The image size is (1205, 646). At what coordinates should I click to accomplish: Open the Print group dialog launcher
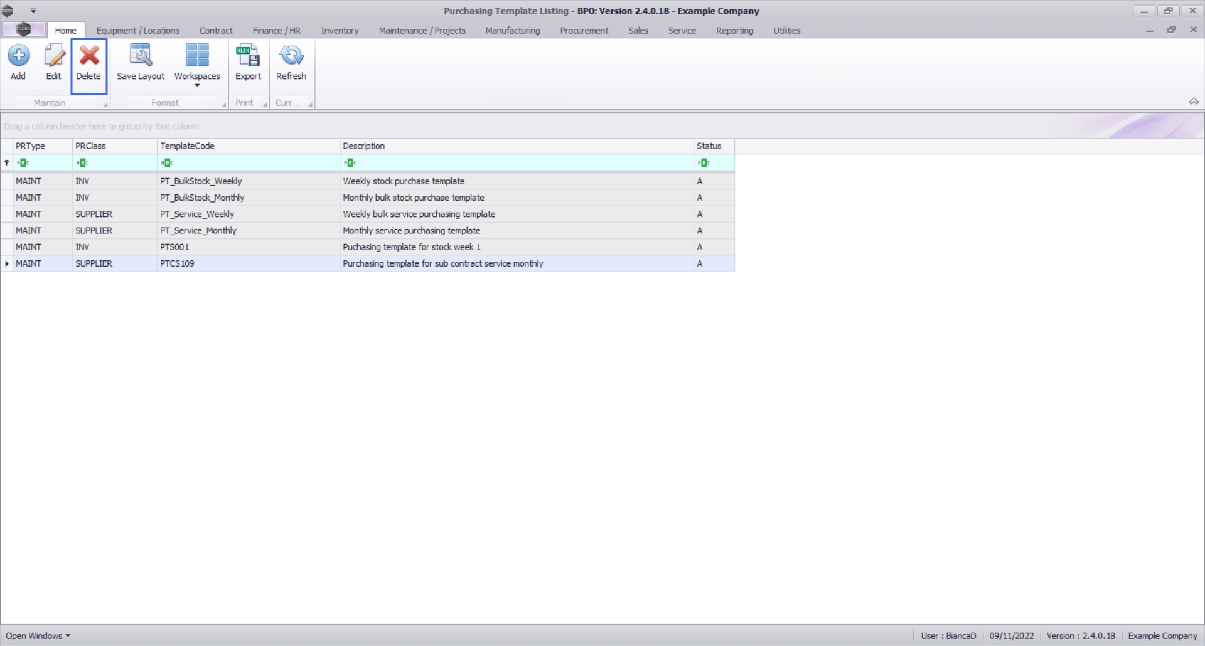(x=265, y=105)
